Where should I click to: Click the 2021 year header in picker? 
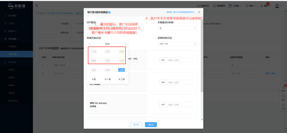point(108,44)
